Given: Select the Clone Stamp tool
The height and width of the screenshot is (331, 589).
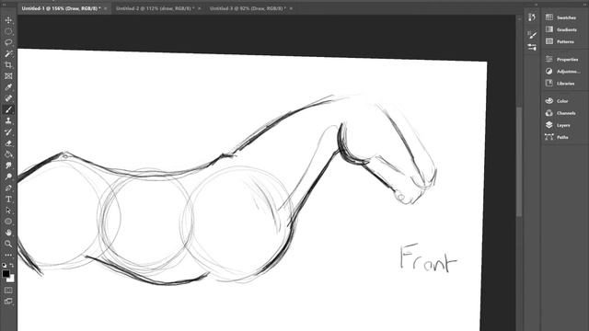Looking at the screenshot, I should 8,120.
